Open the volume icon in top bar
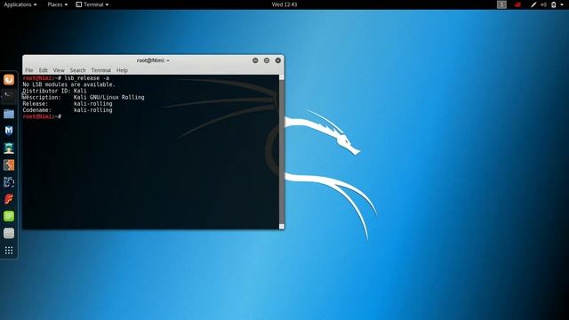569x320 pixels. click(x=543, y=4)
